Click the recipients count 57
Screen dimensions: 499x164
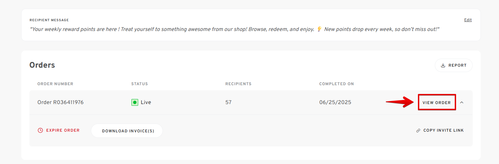(x=228, y=102)
